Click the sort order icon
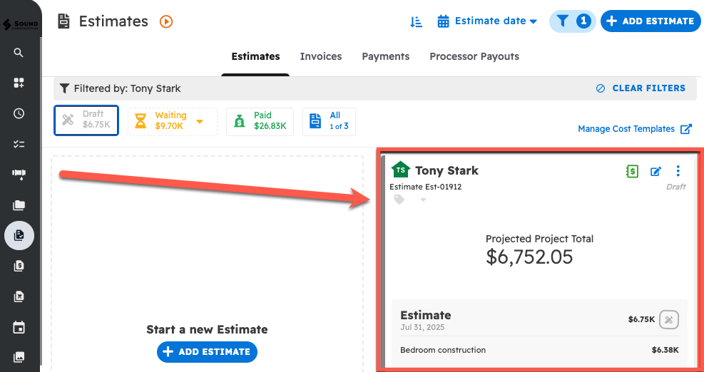The height and width of the screenshot is (372, 704). (417, 21)
